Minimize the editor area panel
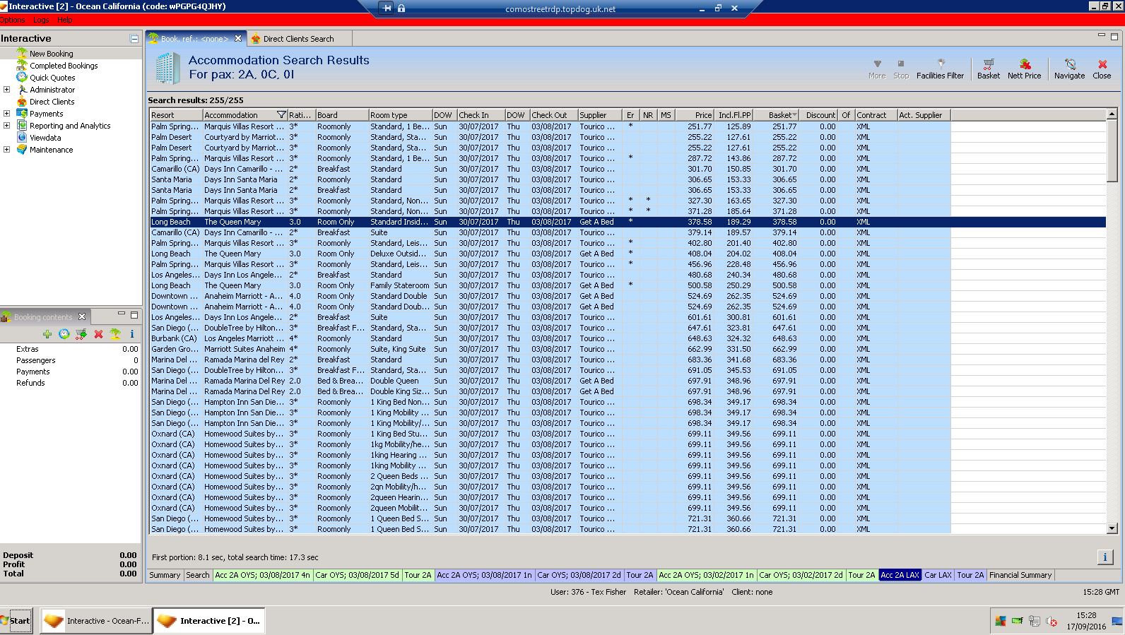 point(1101,35)
